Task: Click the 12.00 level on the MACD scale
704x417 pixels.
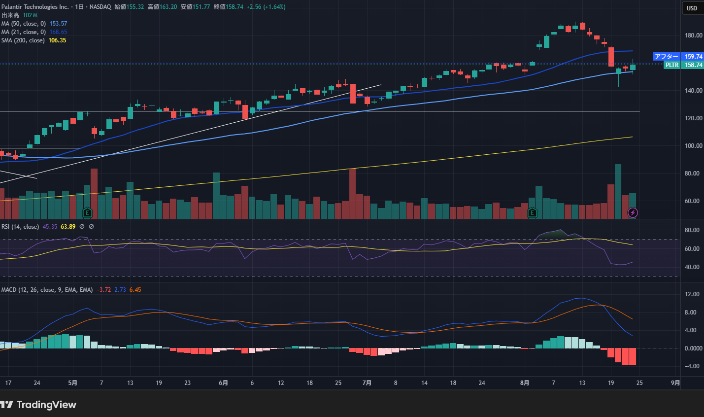Action: click(692, 294)
